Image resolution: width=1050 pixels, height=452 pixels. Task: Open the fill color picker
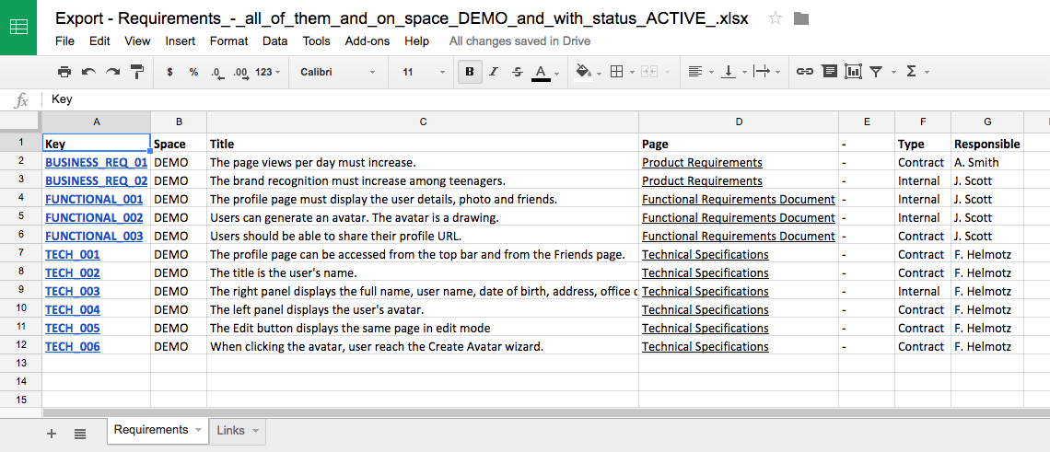point(583,72)
